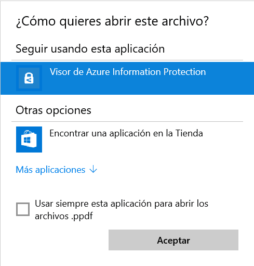Click the Windows Store shopping bag icon
The image size is (254, 266).
tap(29, 140)
